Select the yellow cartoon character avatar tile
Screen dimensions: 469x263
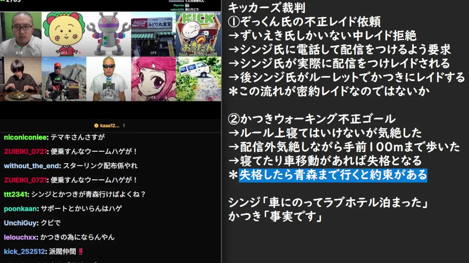64,34
